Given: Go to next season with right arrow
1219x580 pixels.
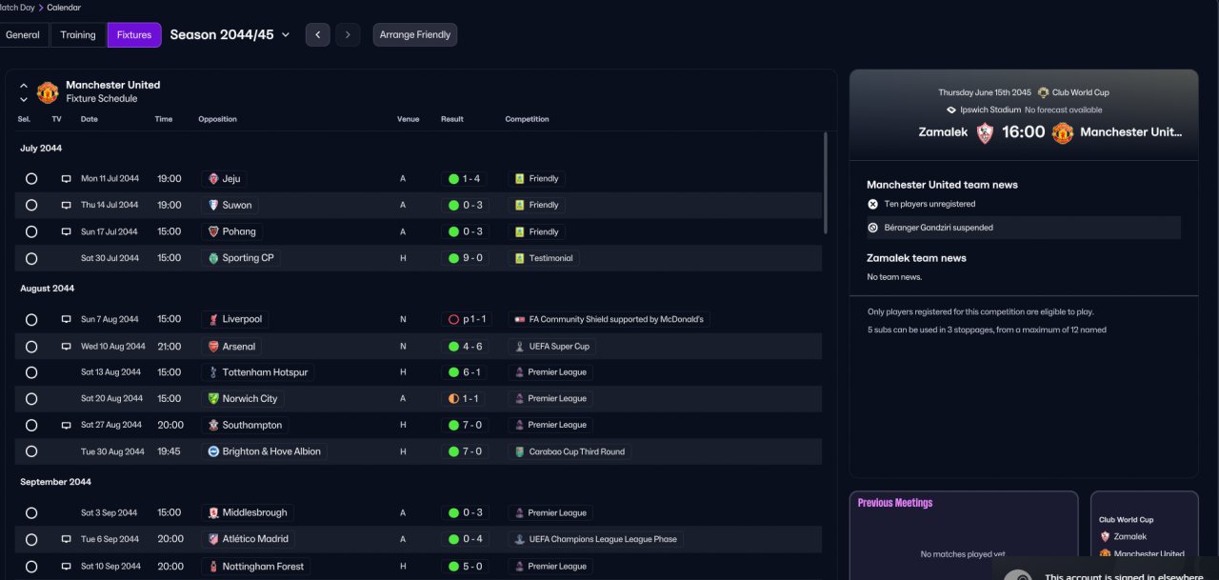Looking at the screenshot, I should pyautogui.click(x=348, y=35).
